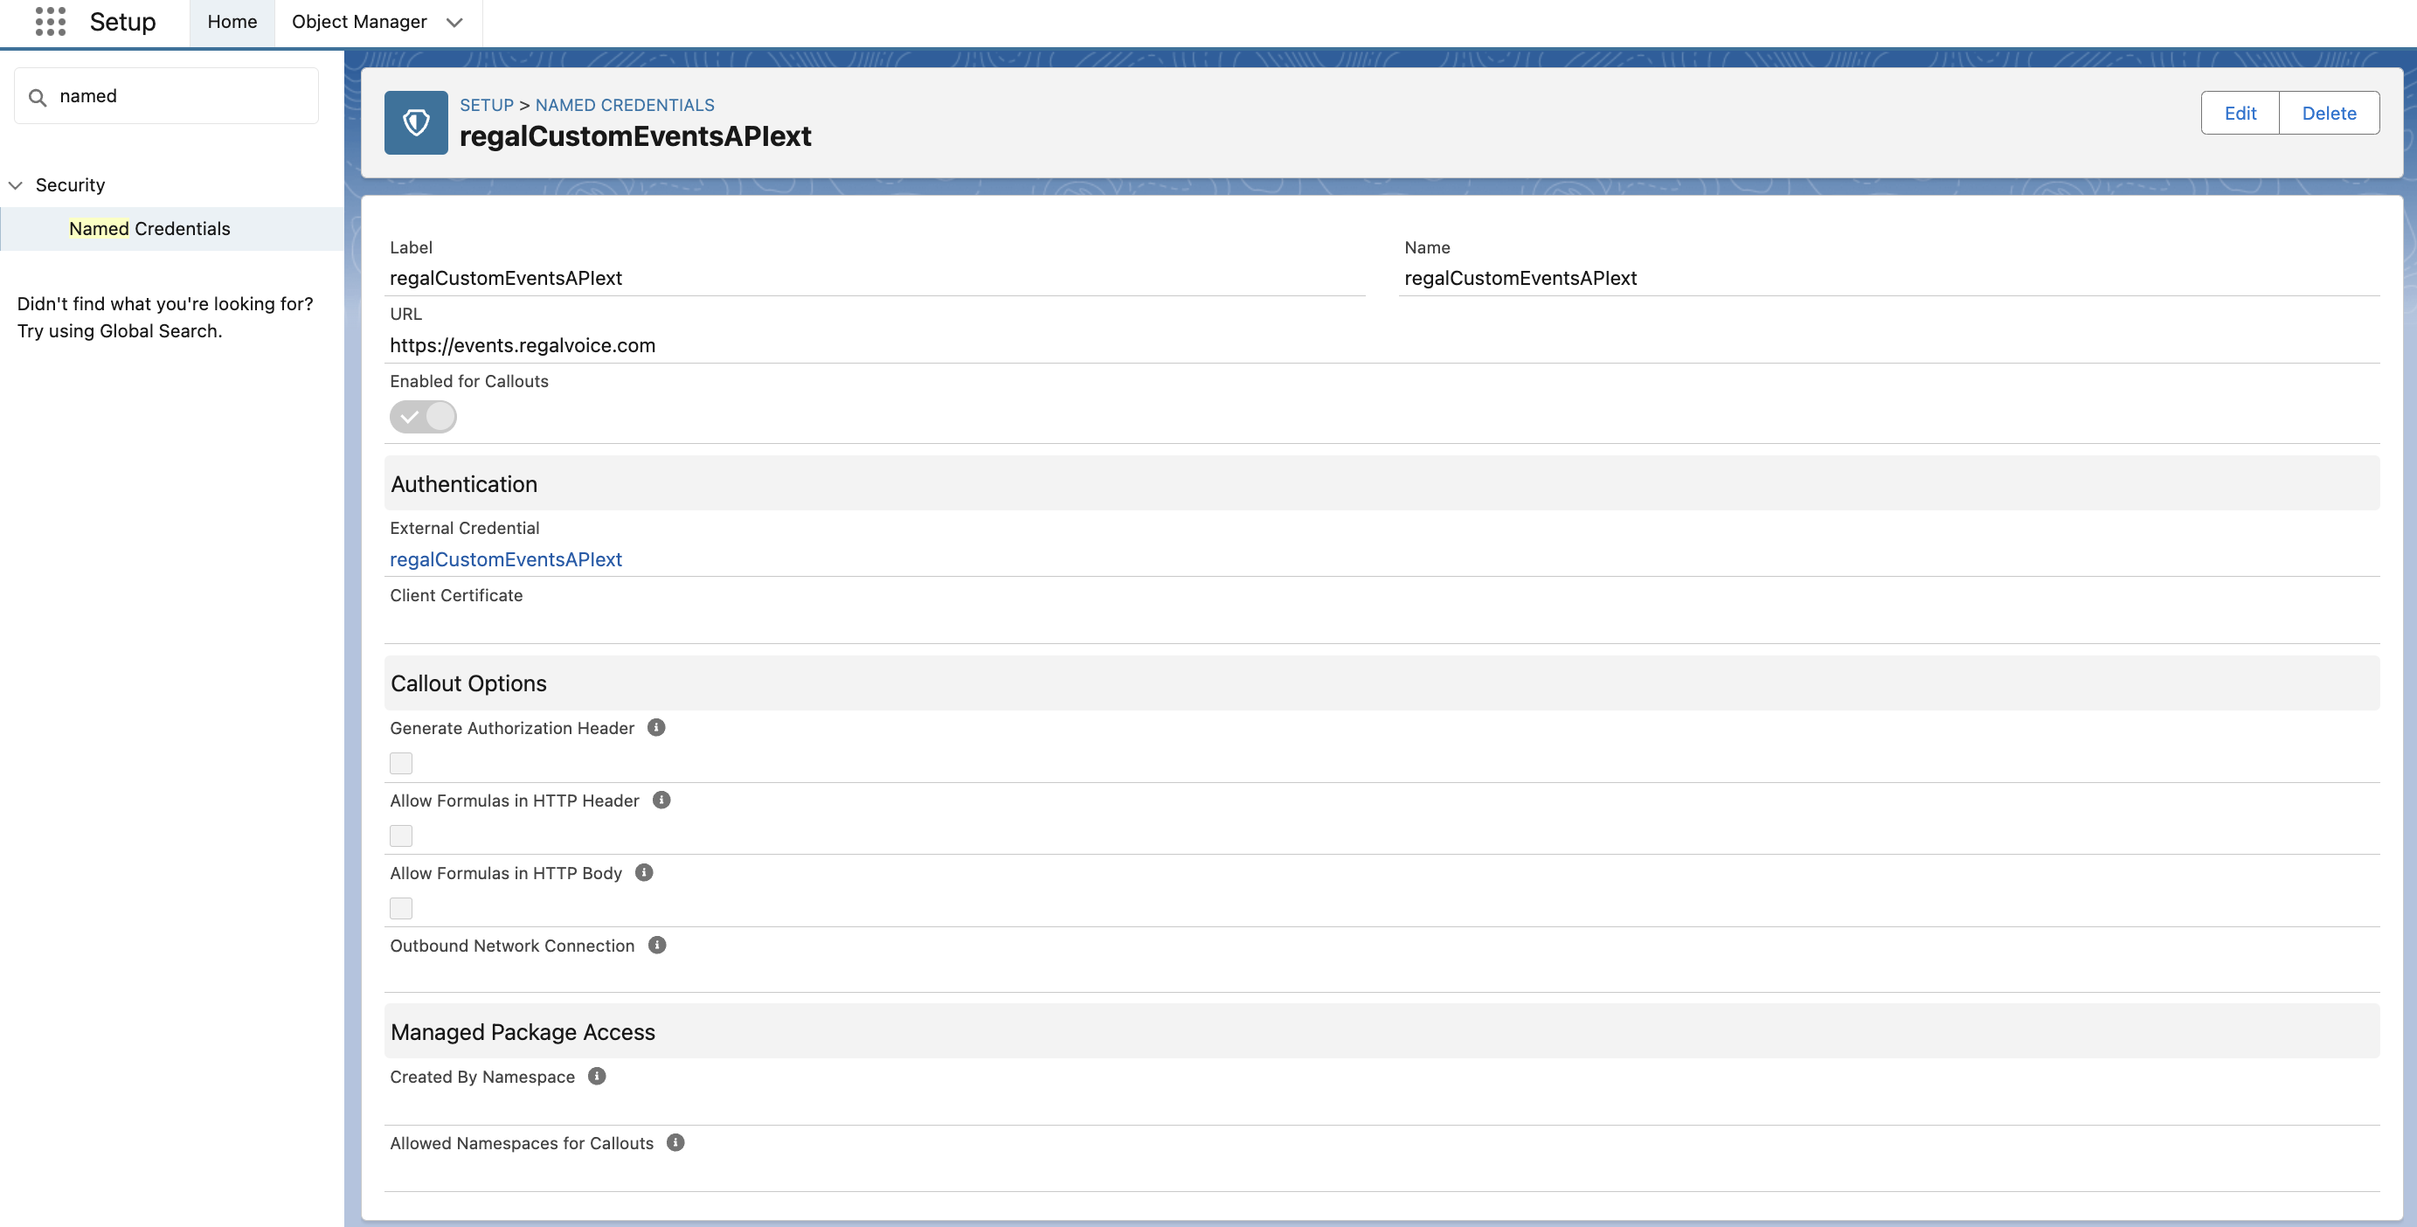Check the Generate Authorization Header checkbox
Viewport: 2417px width, 1227px height.
pos(400,763)
